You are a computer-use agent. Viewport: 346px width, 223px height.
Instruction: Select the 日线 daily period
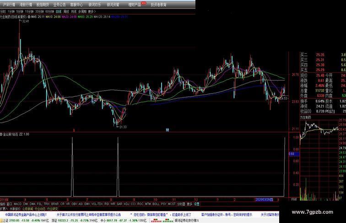click(59, 11)
